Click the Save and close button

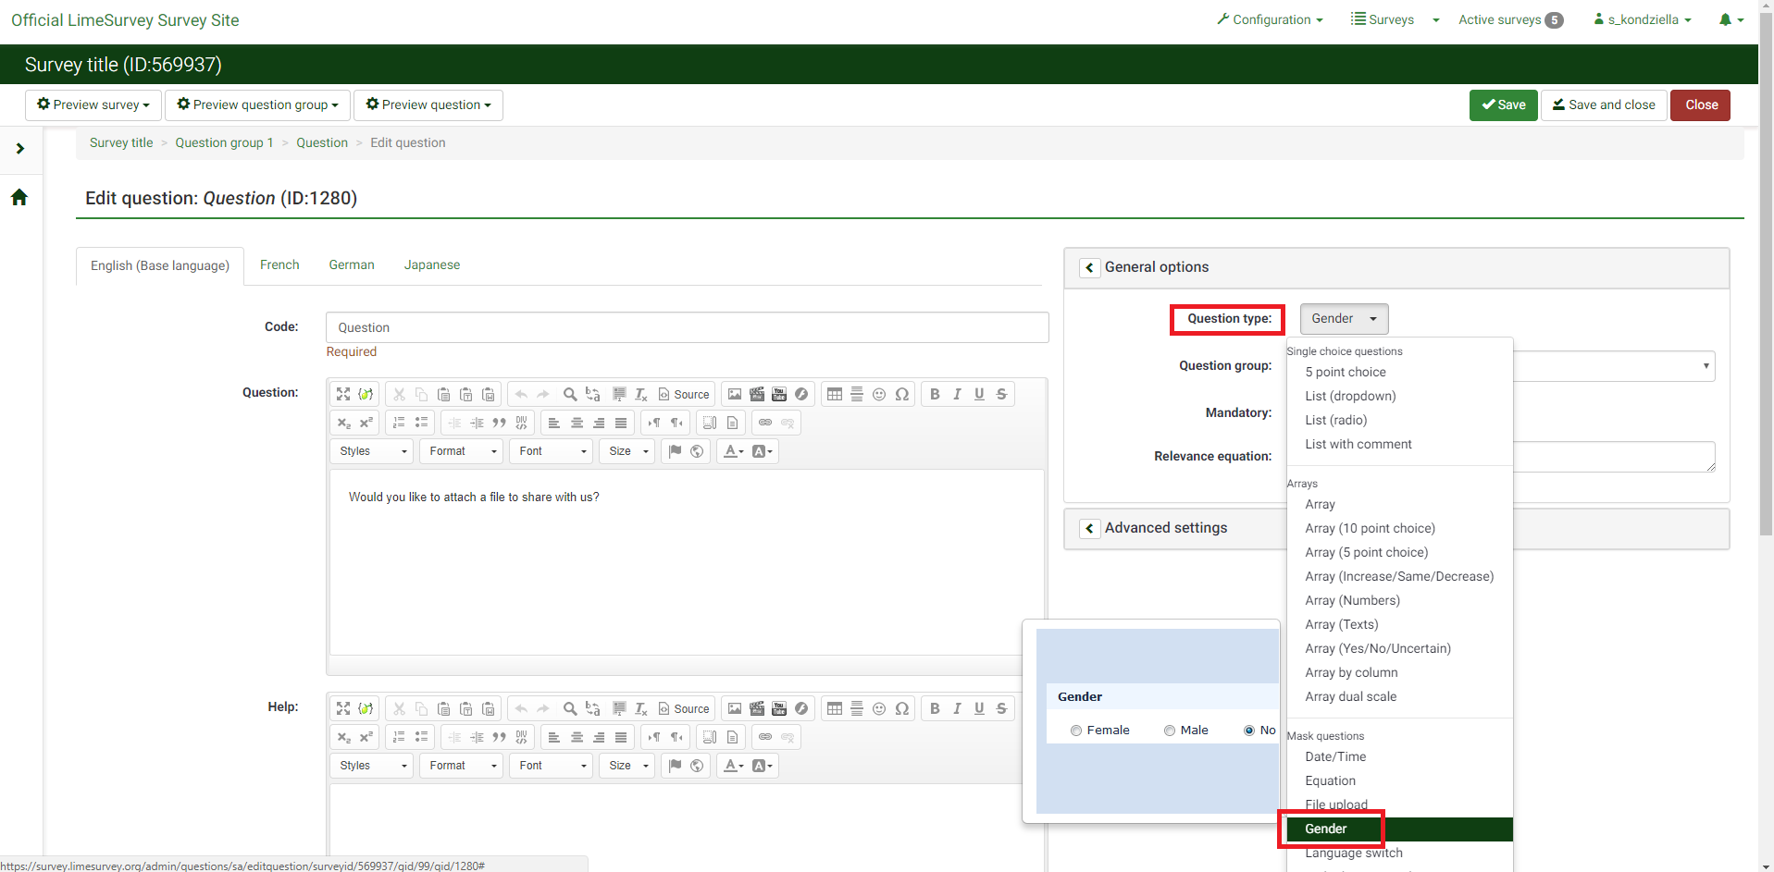pos(1603,105)
